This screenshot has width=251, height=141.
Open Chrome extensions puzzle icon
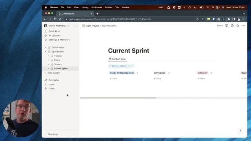tap(229, 19)
